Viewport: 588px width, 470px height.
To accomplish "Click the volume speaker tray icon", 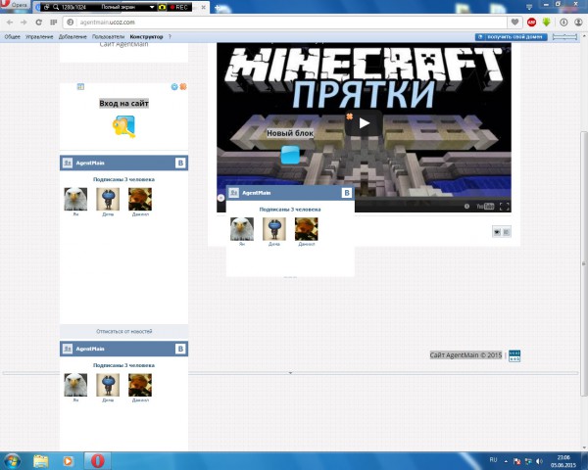I will [x=539, y=461].
